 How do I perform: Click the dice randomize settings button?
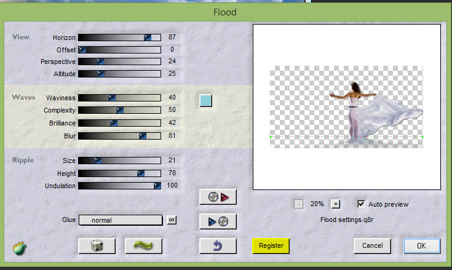pos(97,245)
